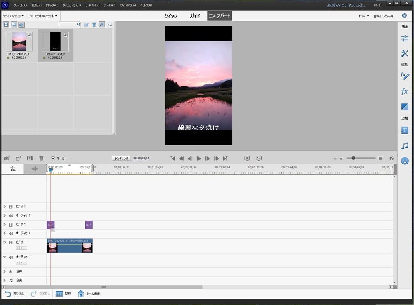
Task: Open the メディアを追加 dropdown
Action: (13, 16)
